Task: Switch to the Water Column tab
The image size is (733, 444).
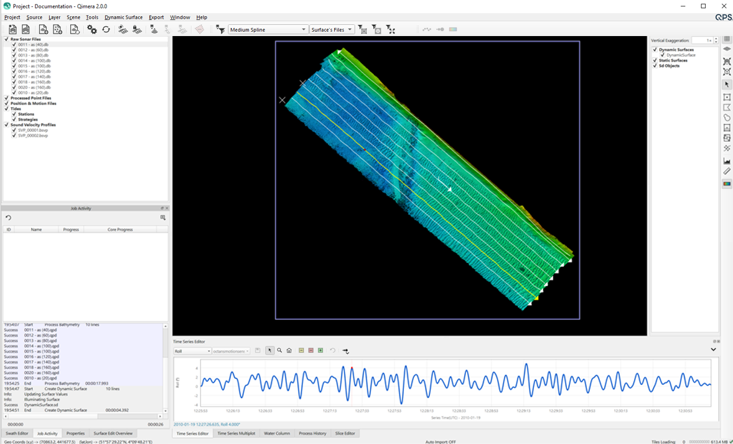Action: pyautogui.click(x=277, y=433)
